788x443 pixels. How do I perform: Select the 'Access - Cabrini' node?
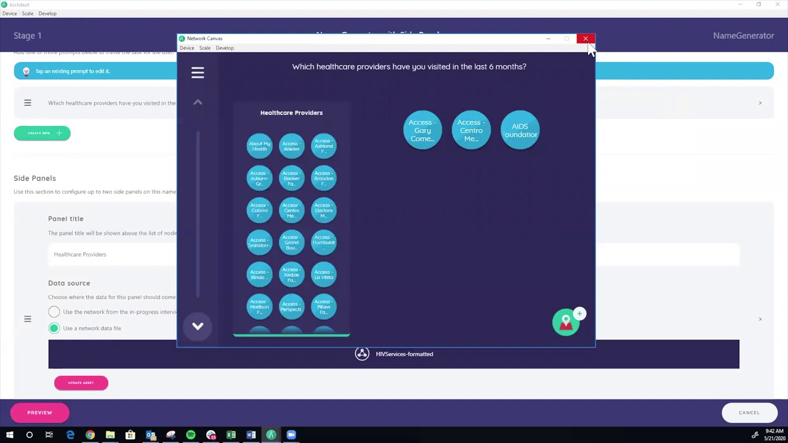[259, 210]
